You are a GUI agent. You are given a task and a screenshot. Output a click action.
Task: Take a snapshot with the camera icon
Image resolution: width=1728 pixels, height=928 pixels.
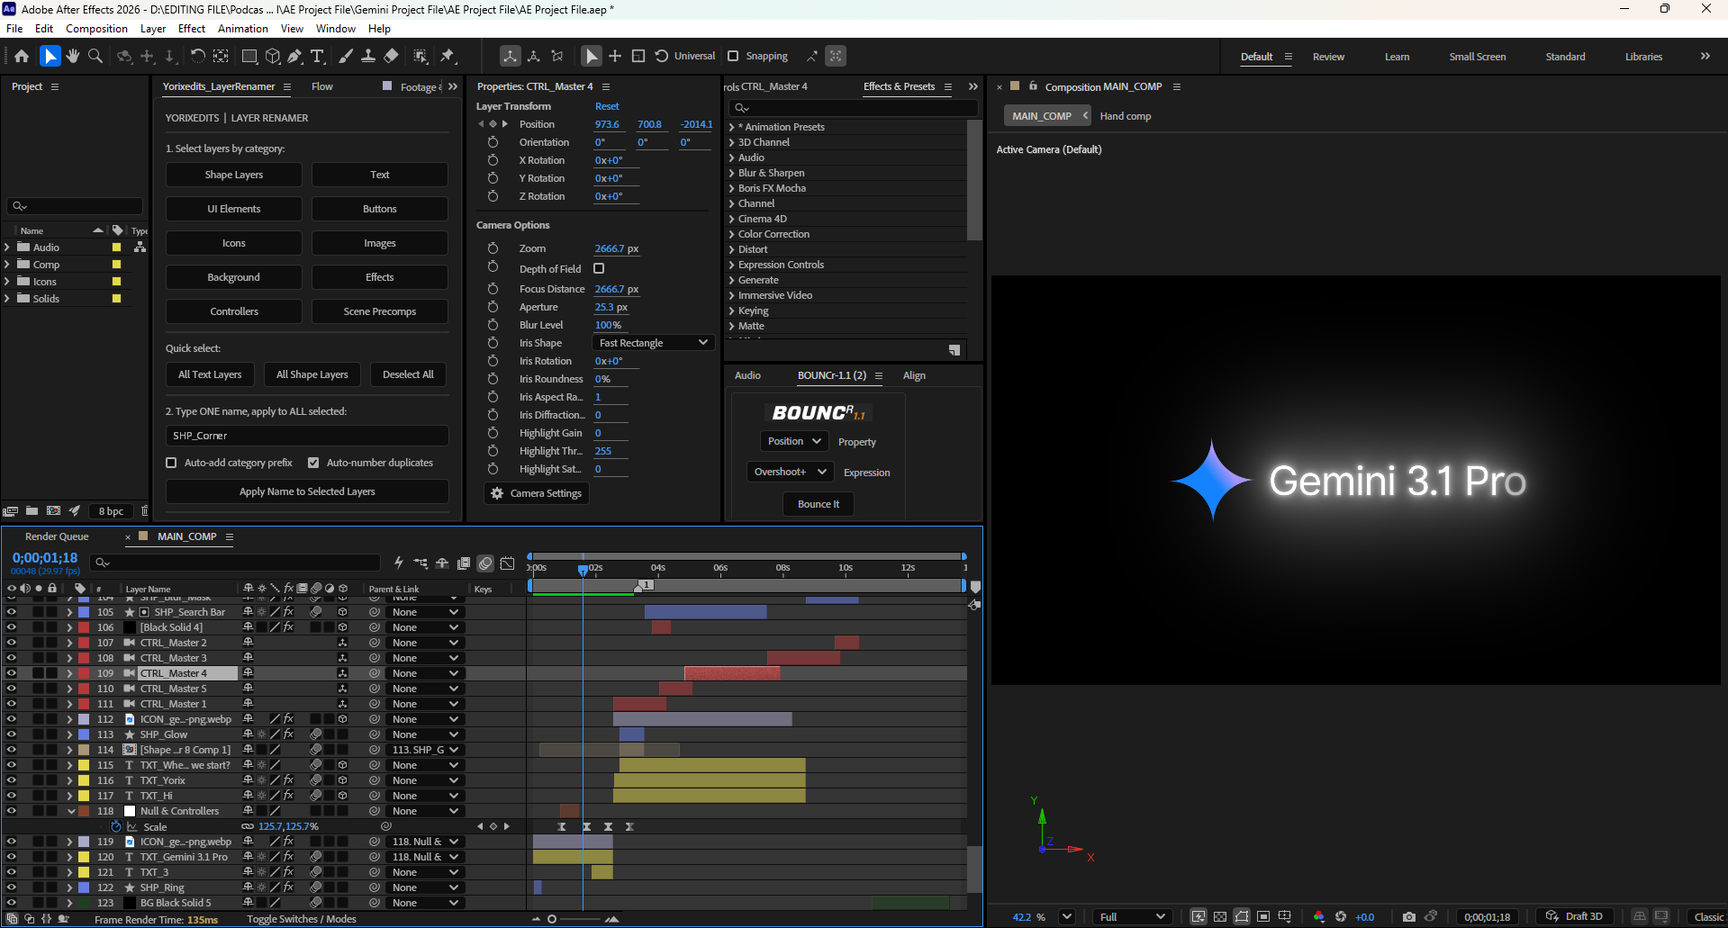click(x=1409, y=916)
